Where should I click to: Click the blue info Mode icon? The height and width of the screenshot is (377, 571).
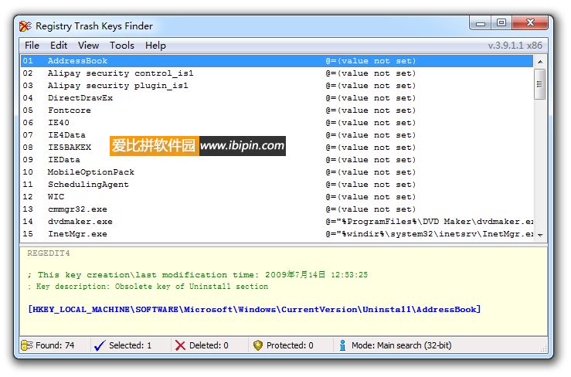point(342,345)
